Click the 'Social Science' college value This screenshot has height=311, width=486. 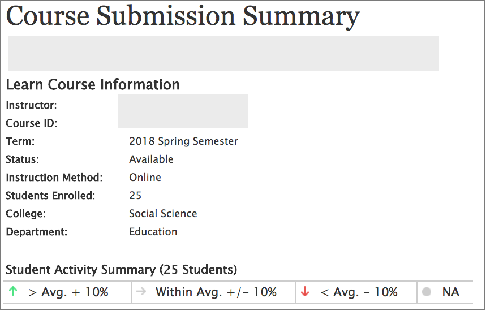pos(163,214)
